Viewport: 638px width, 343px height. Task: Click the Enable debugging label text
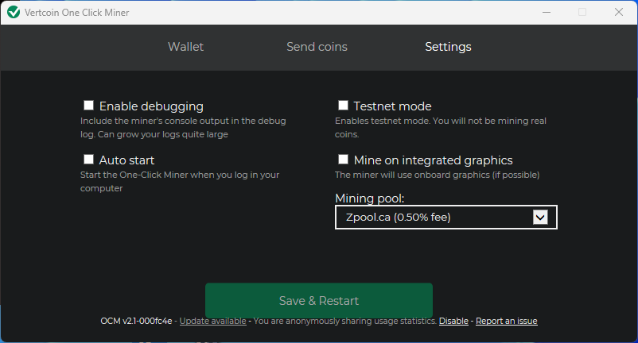(151, 106)
